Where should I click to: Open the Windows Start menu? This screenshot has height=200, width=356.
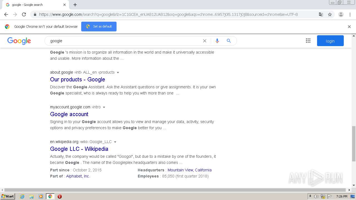[x=8, y=196]
